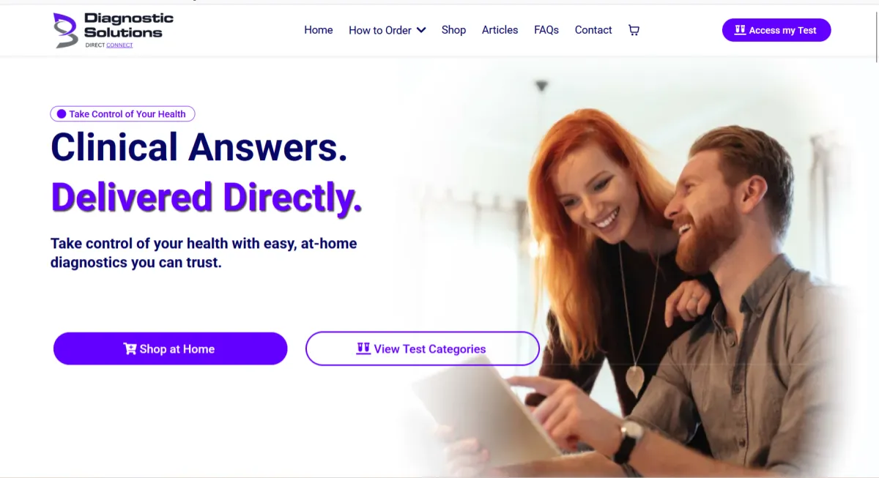Click the hero photo of the couple
The height and width of the screenshot is (478, 879).
tap(630, 271)
